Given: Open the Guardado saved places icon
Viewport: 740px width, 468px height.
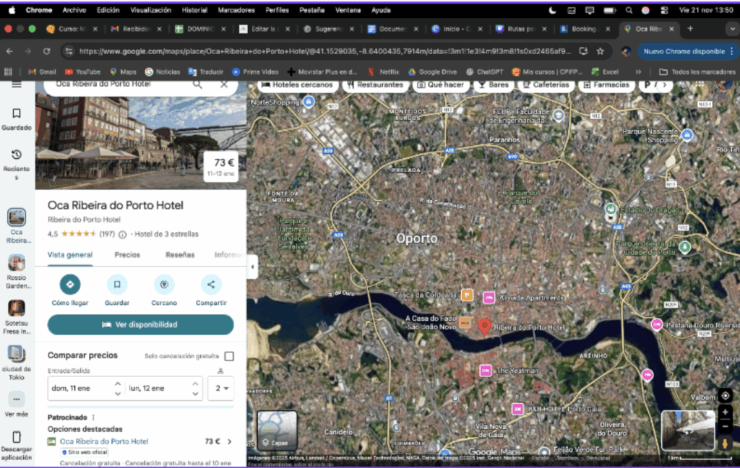Looking at the screenshot, I should pyautogui.click(x=17, y=114).
